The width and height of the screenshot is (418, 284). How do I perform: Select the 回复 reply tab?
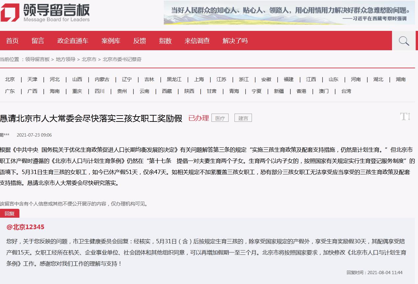click(10, 213)
